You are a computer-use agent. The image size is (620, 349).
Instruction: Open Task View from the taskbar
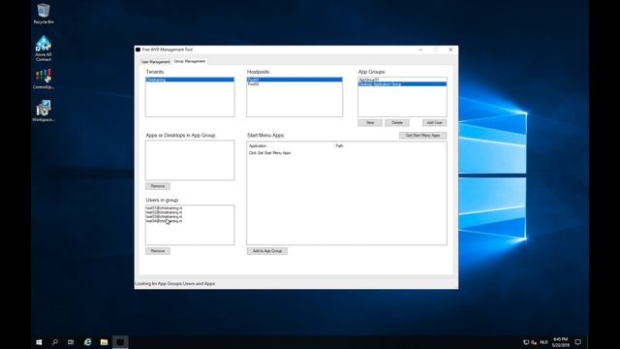pos(71,342)
